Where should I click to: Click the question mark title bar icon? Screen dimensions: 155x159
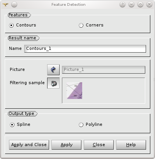(122, 5)
